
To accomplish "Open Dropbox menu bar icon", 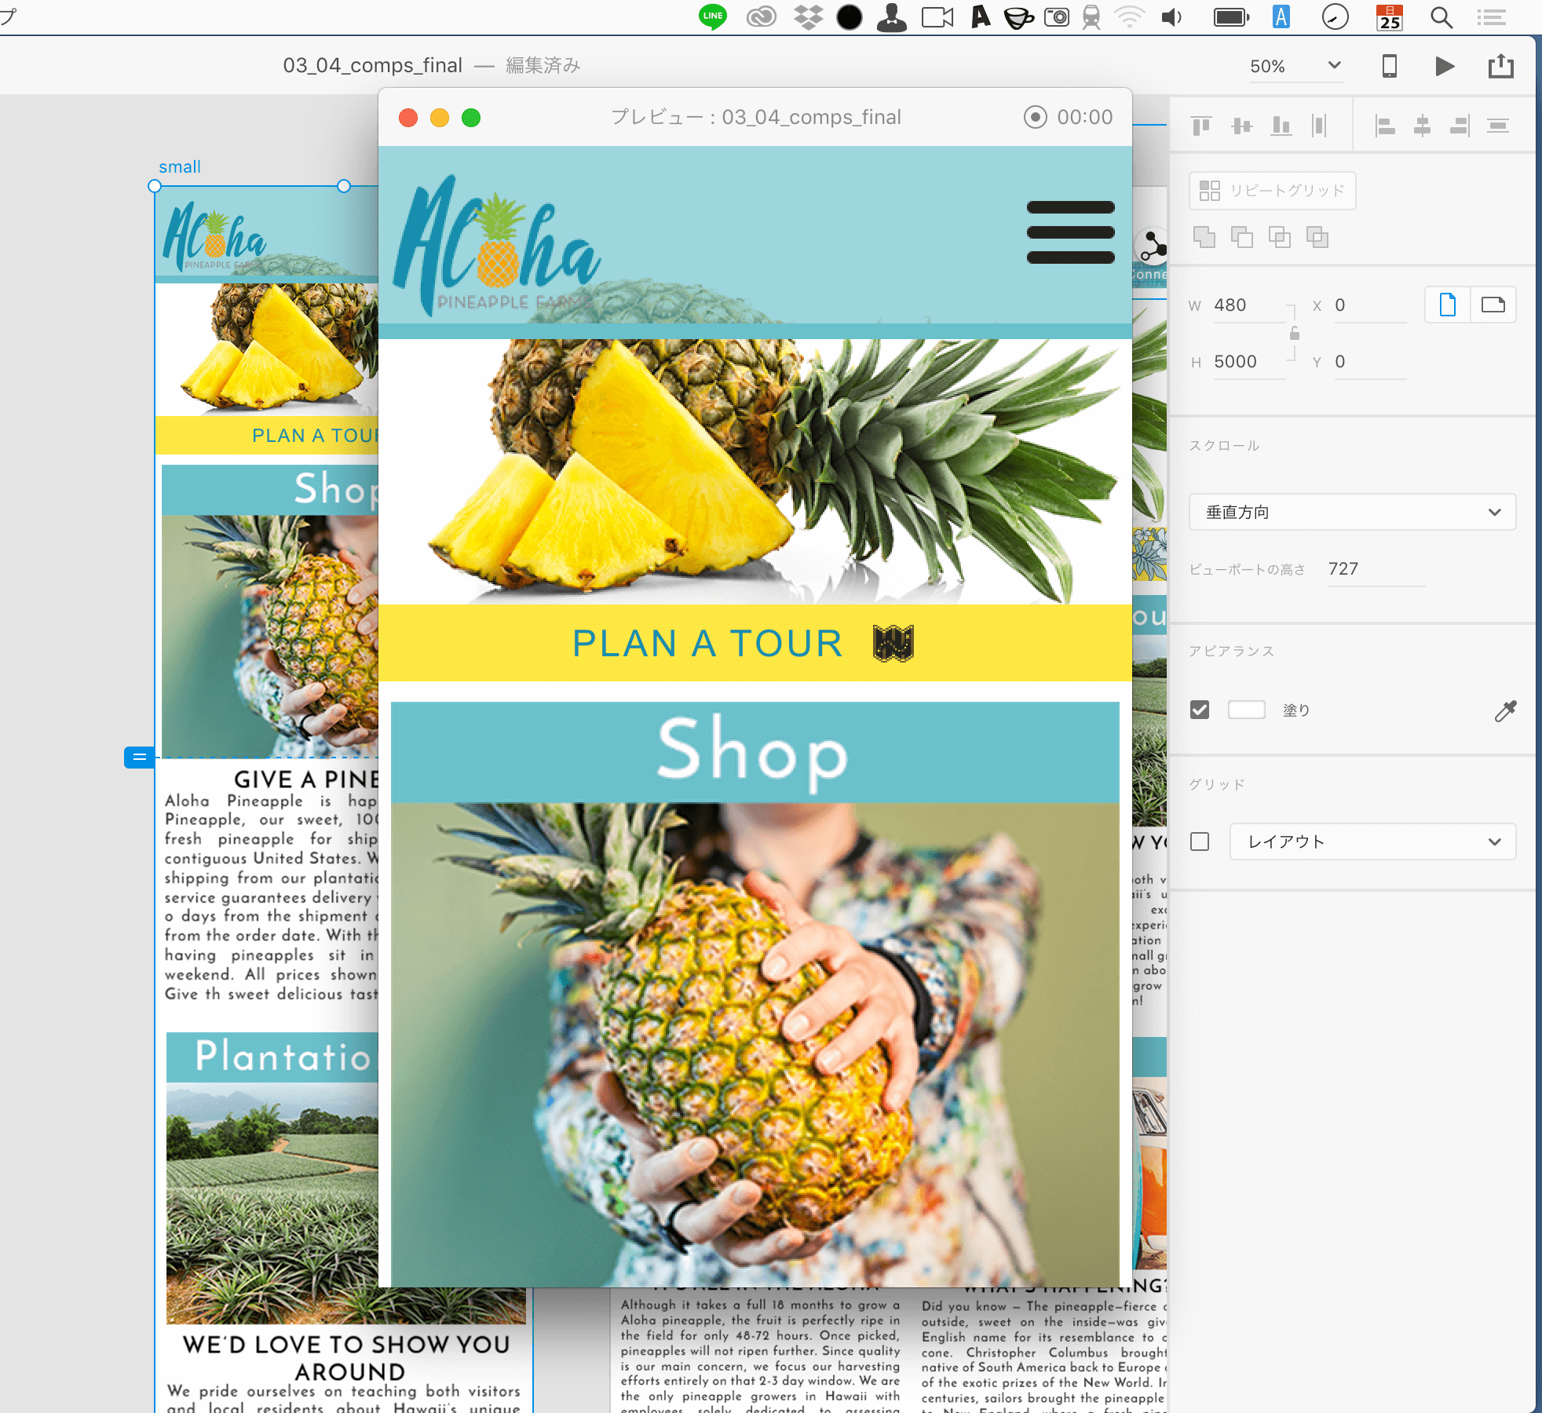I will point(808,17).
